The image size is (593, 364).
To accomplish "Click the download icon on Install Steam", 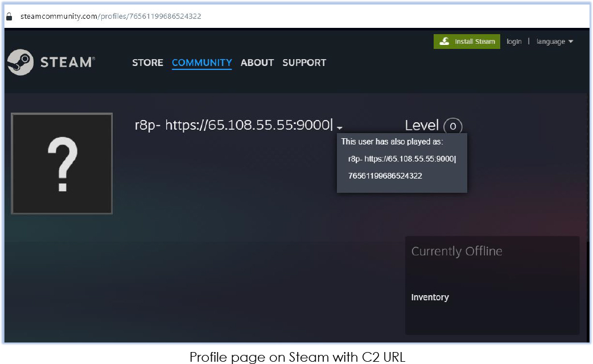I will 444,41.
